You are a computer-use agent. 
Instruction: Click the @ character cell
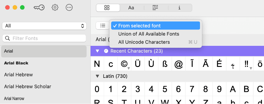click(179, 64)
